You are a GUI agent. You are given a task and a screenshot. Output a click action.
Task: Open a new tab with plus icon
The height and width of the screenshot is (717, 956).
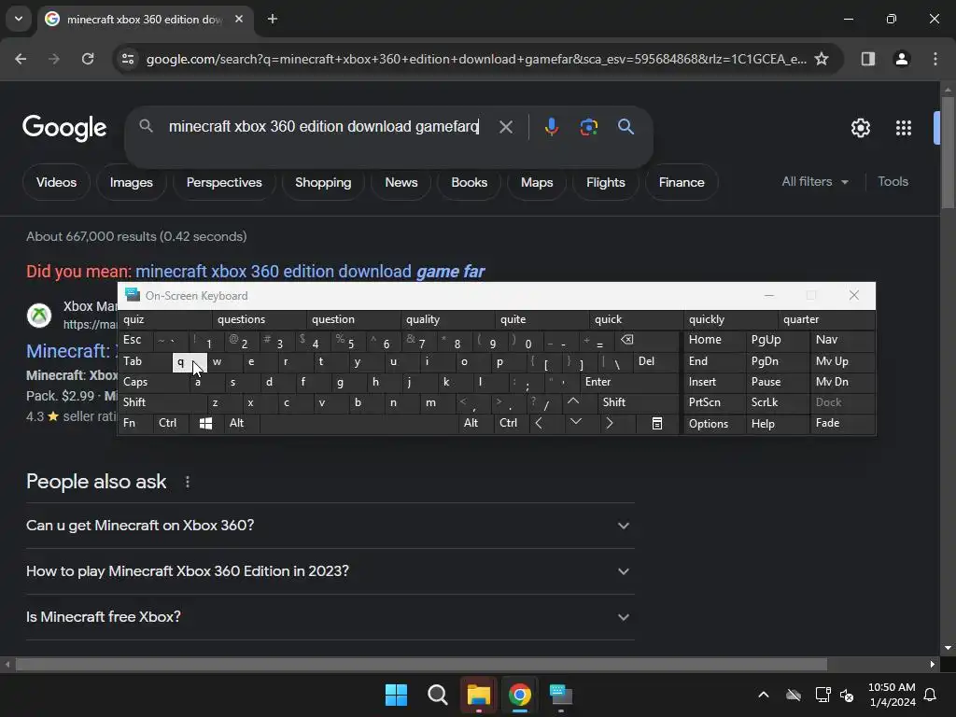tap(273, 19)
